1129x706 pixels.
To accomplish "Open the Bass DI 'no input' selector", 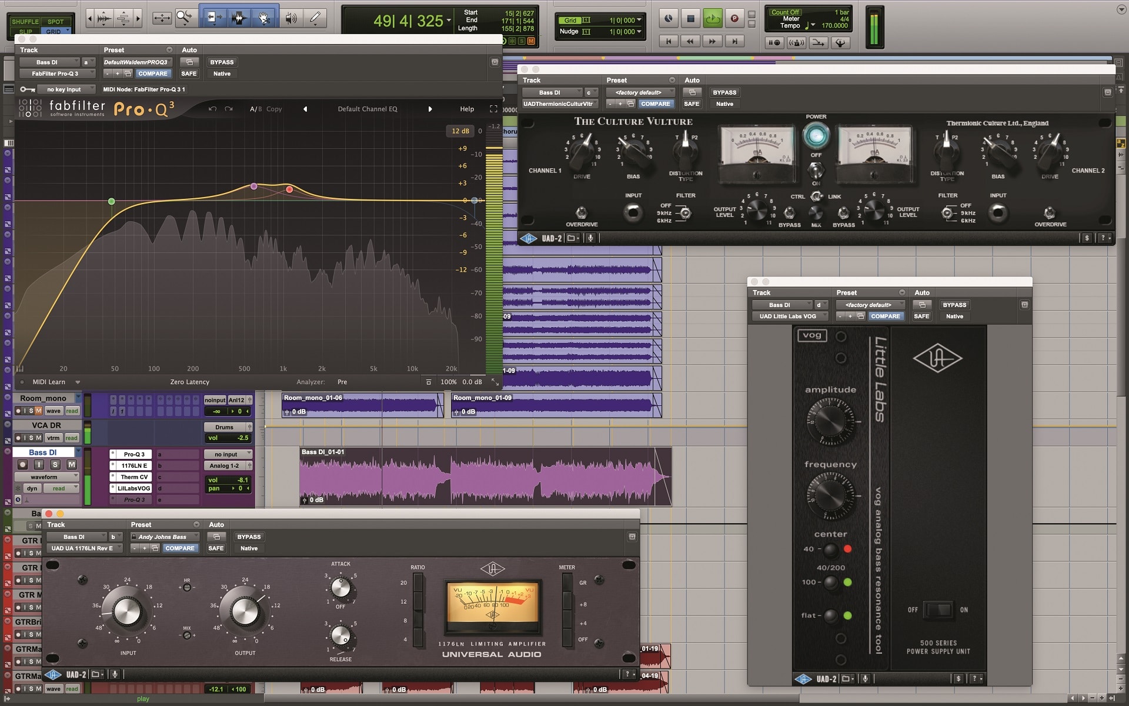I will [x=228, y=454].
